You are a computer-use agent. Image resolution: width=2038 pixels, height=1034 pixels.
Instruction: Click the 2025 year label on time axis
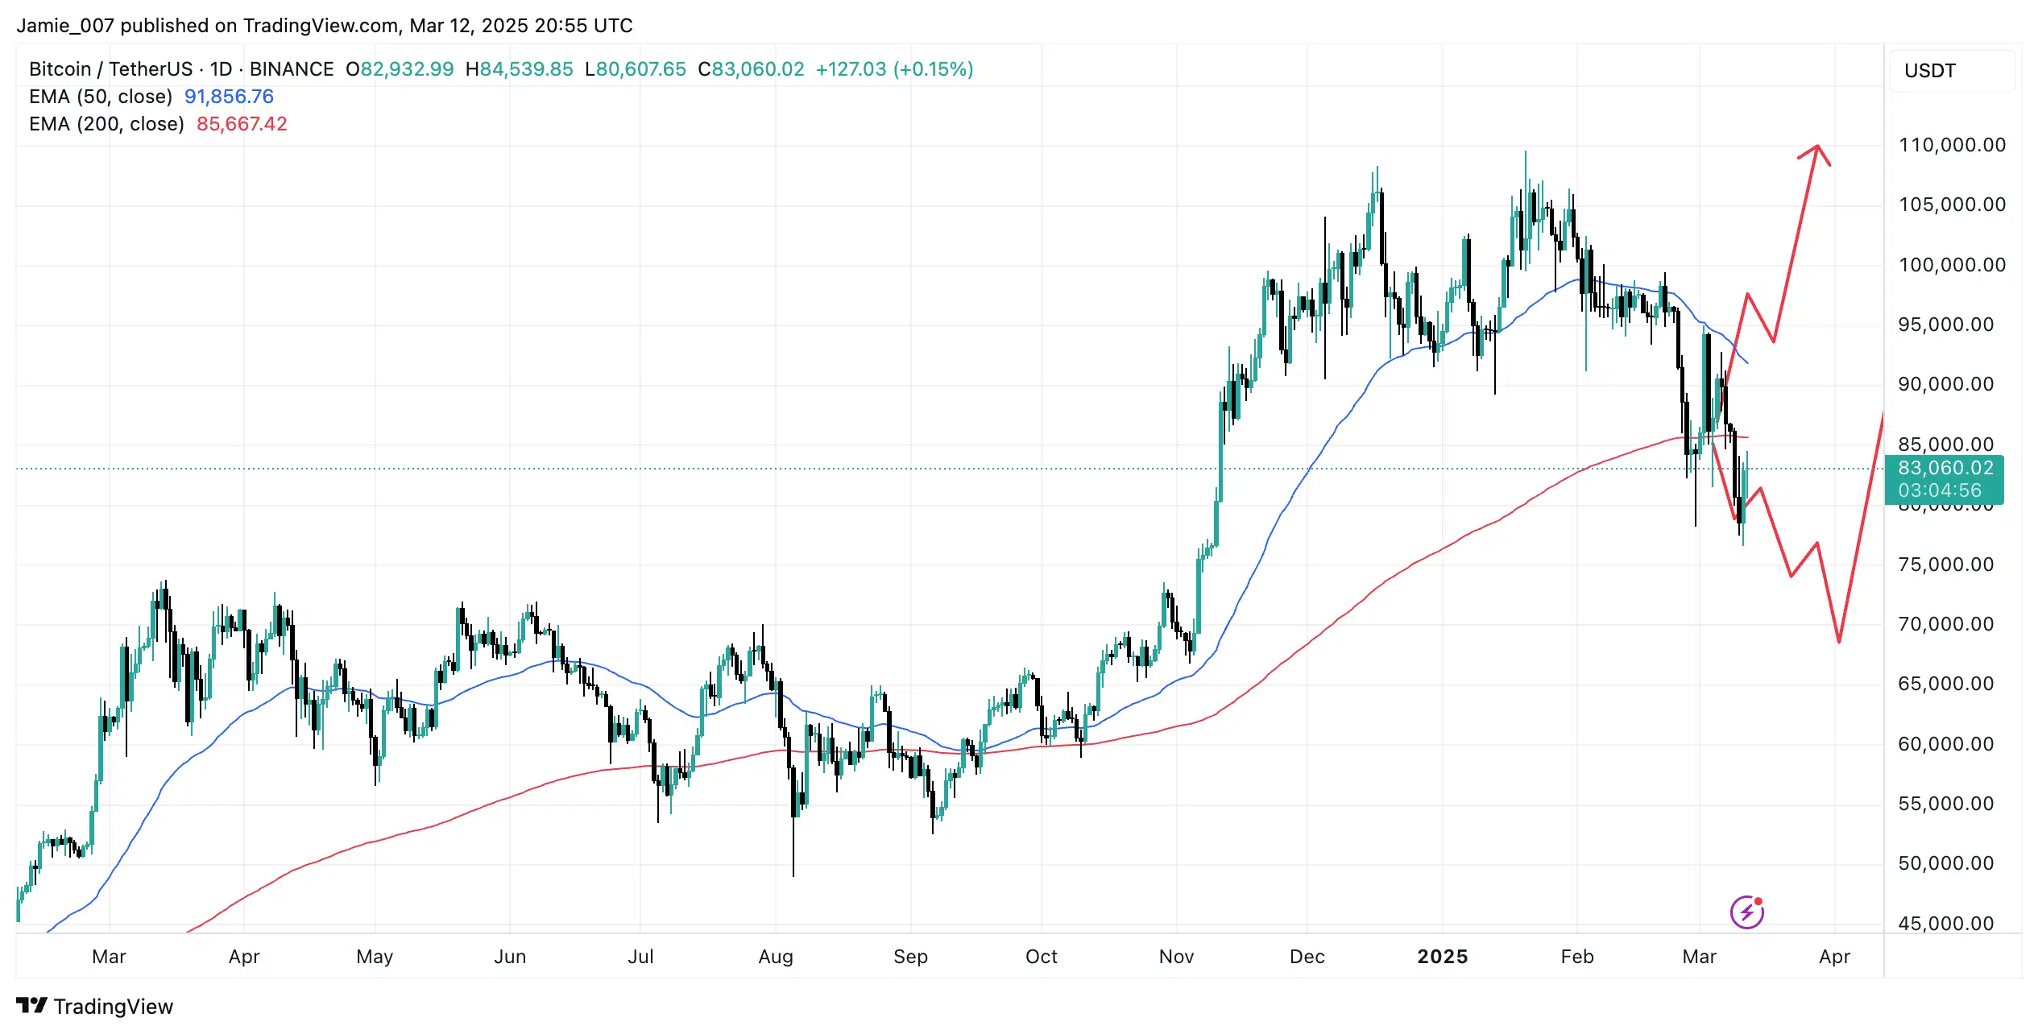tap(1442, 957)
